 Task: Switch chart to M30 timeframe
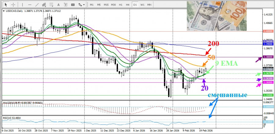(113, 5)
